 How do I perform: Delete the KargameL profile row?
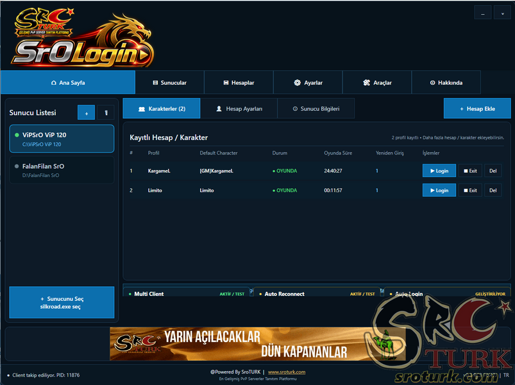pos(493,171)
